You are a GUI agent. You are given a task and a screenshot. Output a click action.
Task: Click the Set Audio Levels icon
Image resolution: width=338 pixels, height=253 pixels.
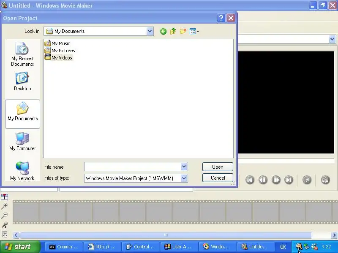5,234
